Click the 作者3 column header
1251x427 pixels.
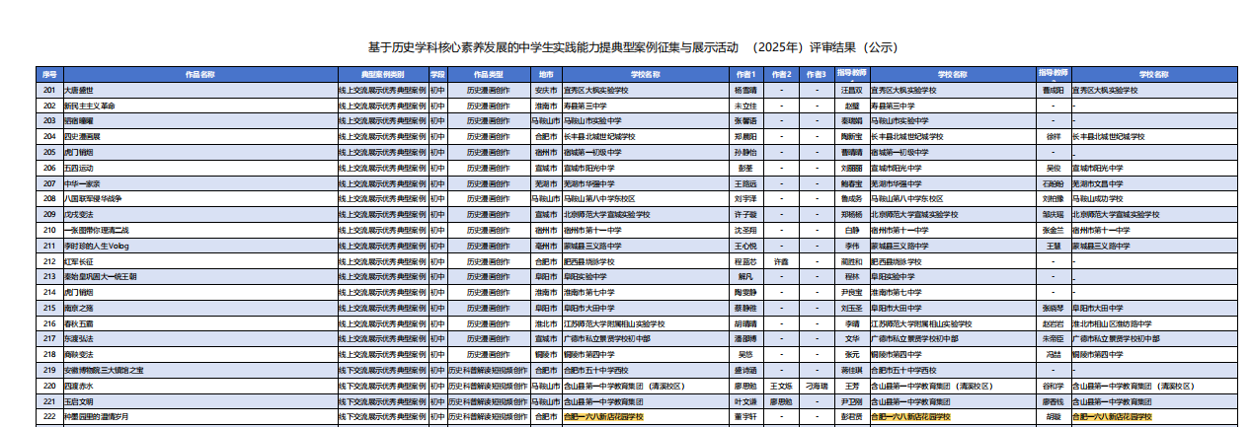816,74
